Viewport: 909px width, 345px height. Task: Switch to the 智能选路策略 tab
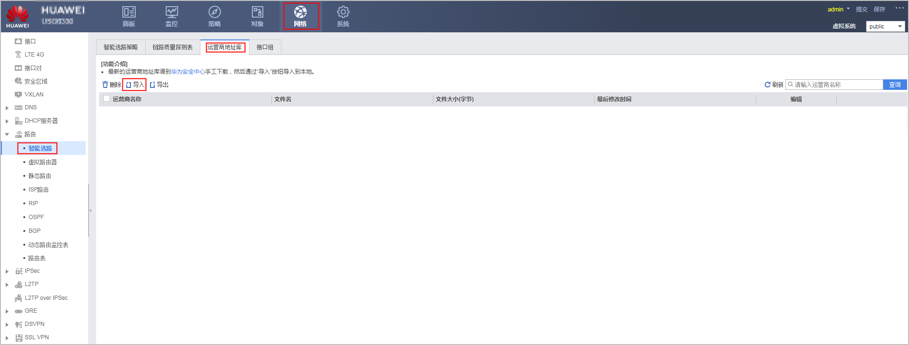120,47
